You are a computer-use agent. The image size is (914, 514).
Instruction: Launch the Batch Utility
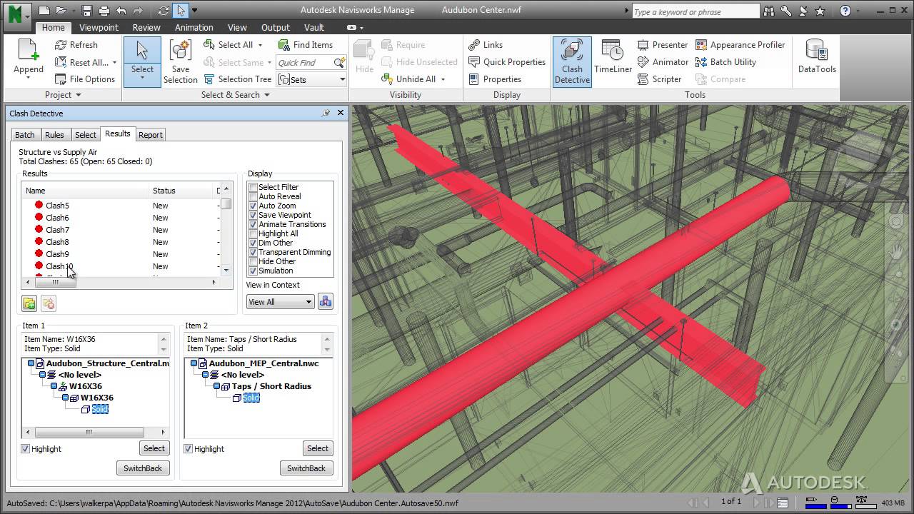(725, 62)
